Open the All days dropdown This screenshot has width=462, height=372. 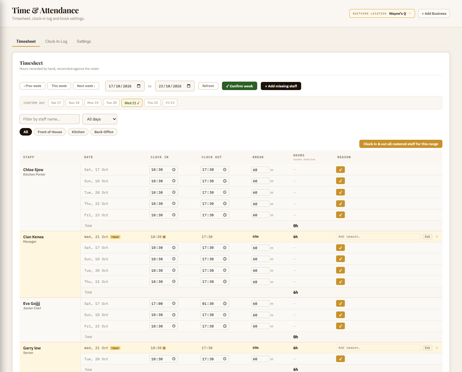tap(100, 119)
